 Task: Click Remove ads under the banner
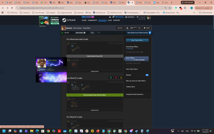[x=42, y=26]
